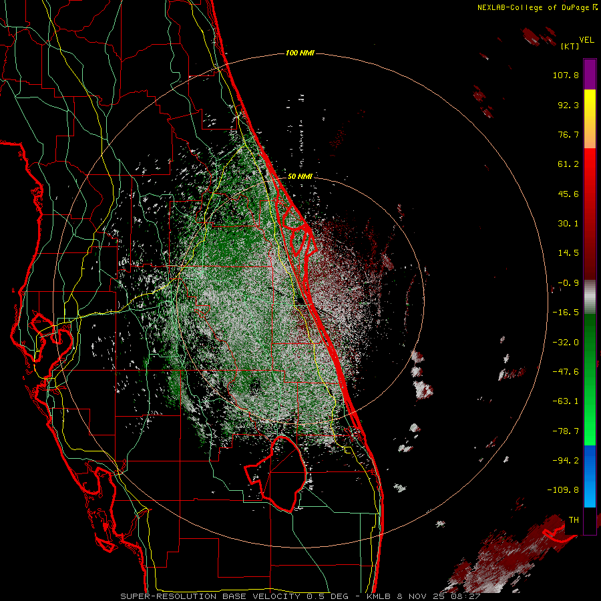Click the [KT] units label
This screenshot has width=601, height=601.
coord(570,46)
